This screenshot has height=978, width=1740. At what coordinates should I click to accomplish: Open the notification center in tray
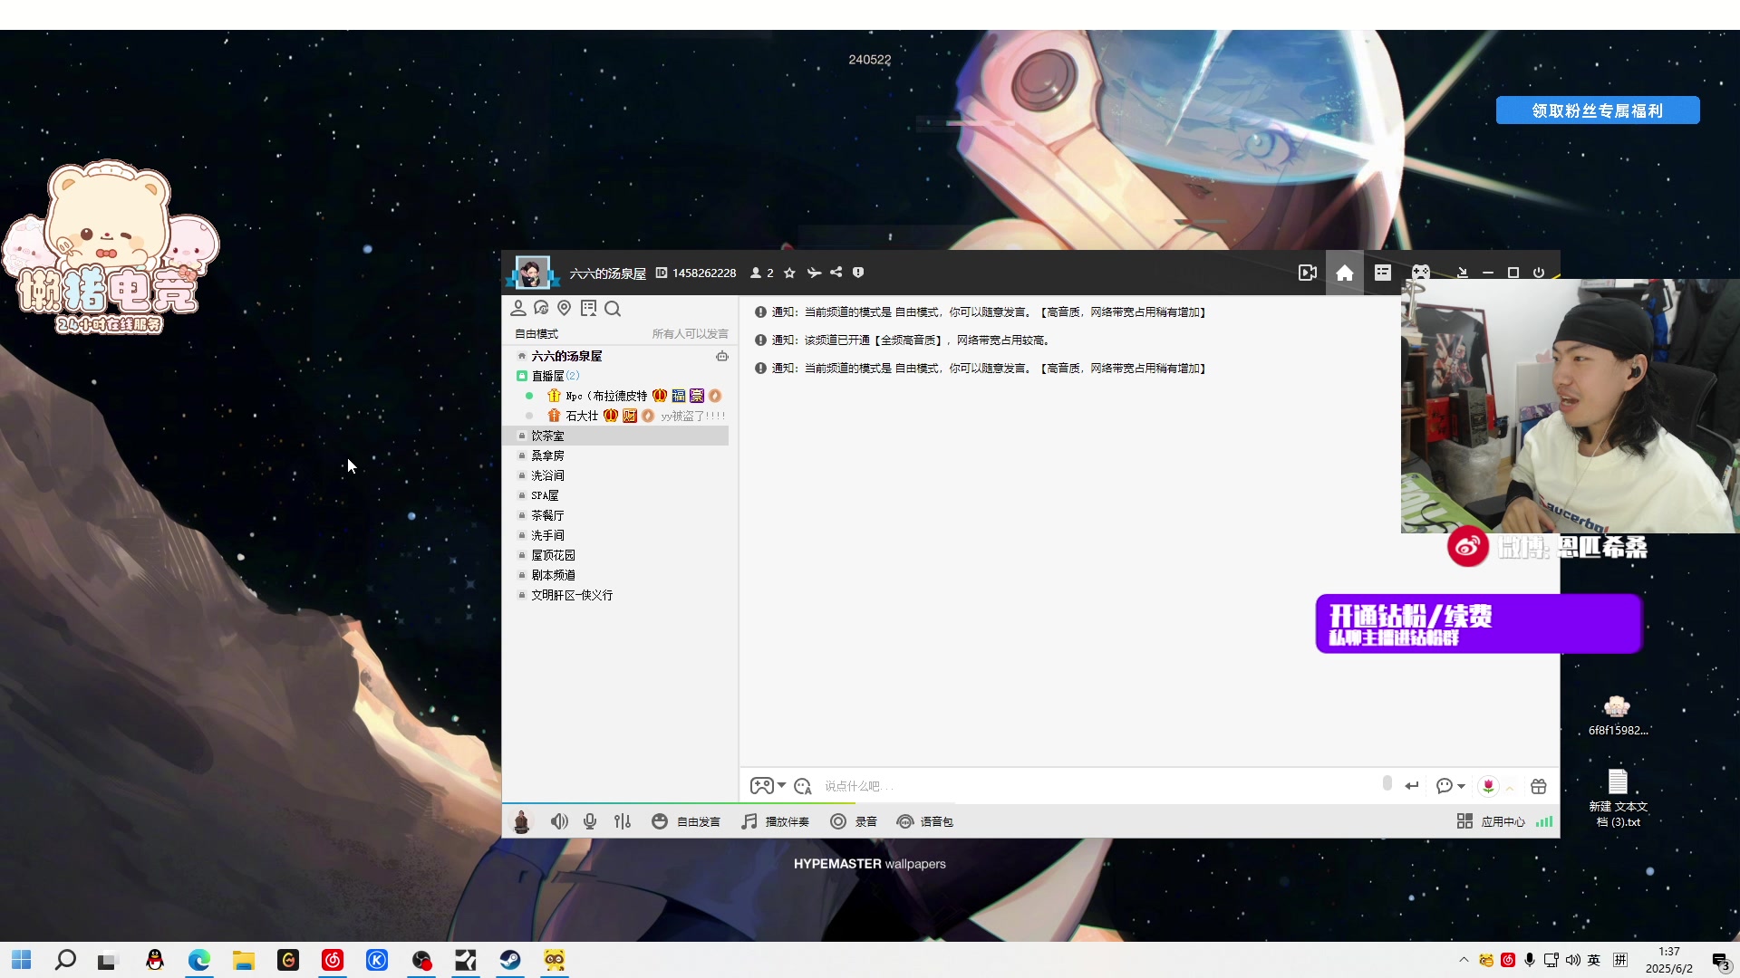(1721, 961)
